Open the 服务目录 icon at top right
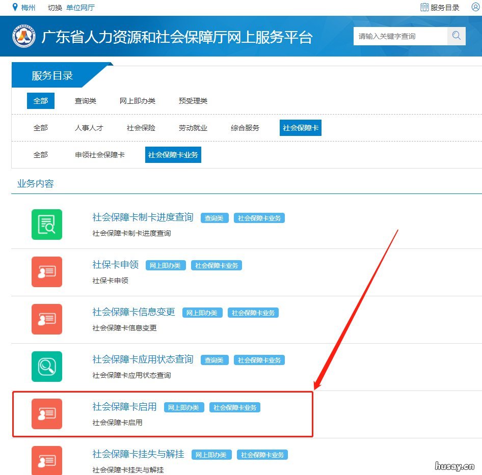This screenshot has width=482, height=475. click(x=424, y=7)
